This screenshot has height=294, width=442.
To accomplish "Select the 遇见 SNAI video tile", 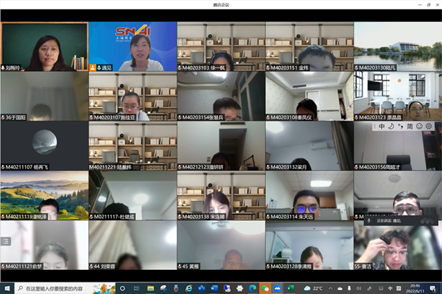I will [x=132, y=46].
